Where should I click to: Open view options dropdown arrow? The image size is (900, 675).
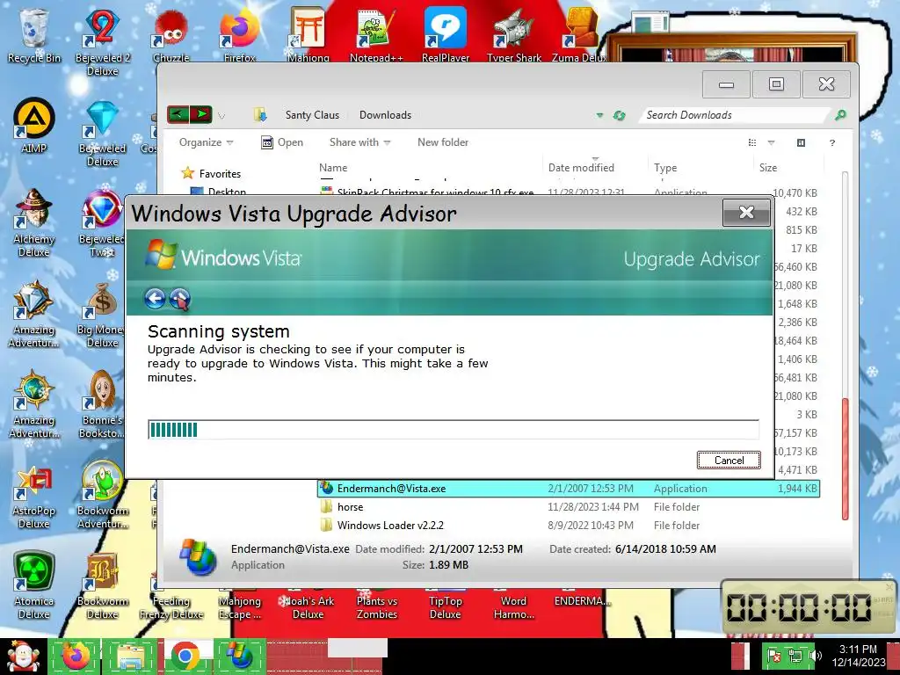[772, 143]
